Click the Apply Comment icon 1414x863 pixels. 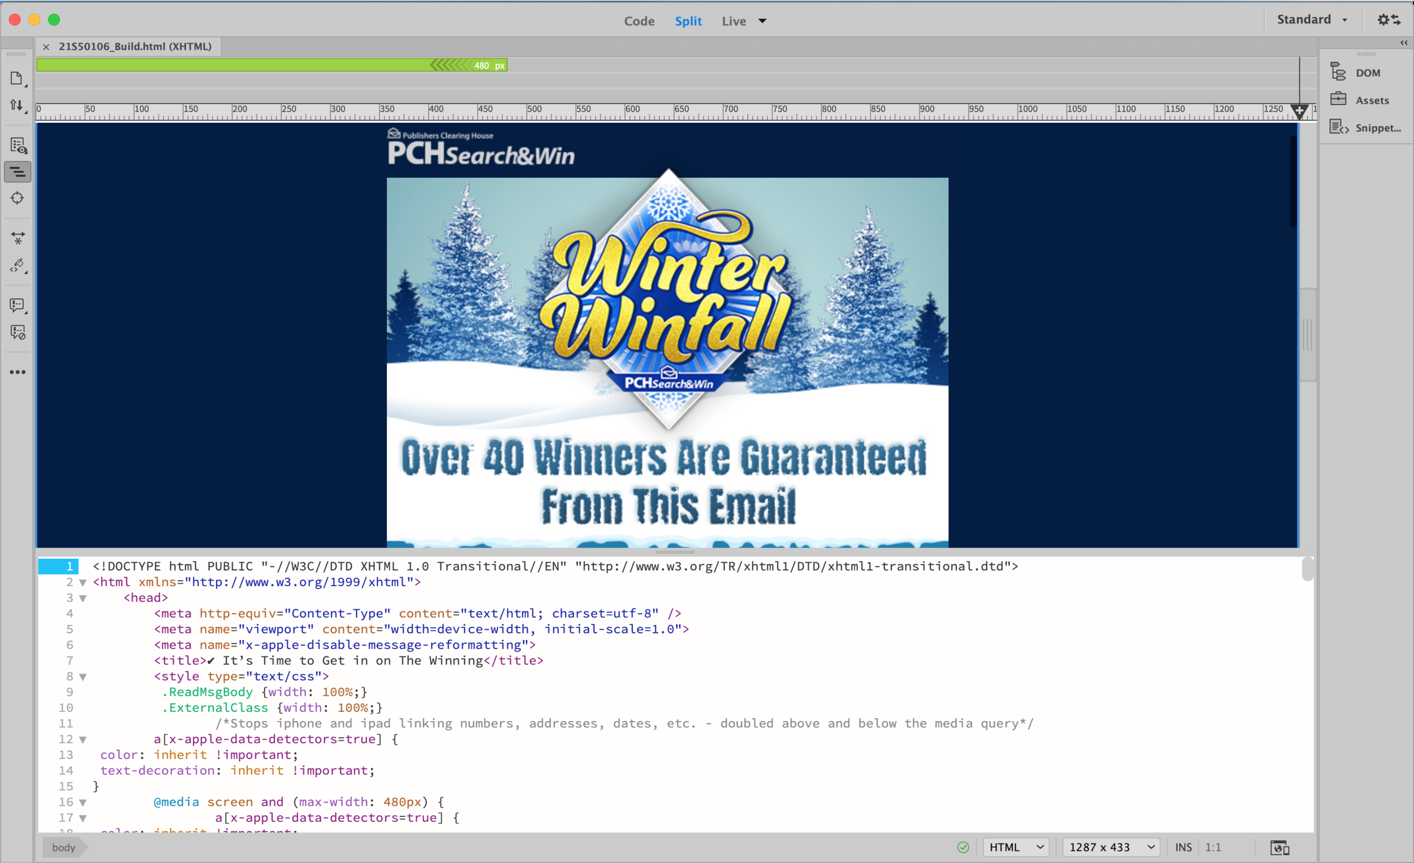[x=17, y=305]
